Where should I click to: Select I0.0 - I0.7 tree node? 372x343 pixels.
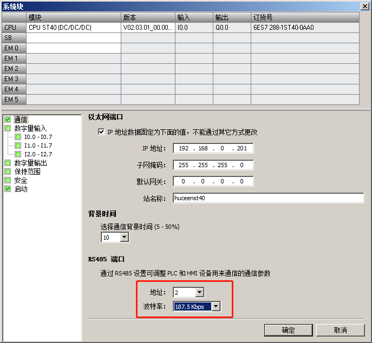click(38, 137)
